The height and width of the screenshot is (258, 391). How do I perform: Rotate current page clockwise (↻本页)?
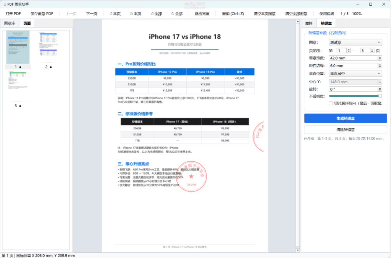tap(136, 14)
